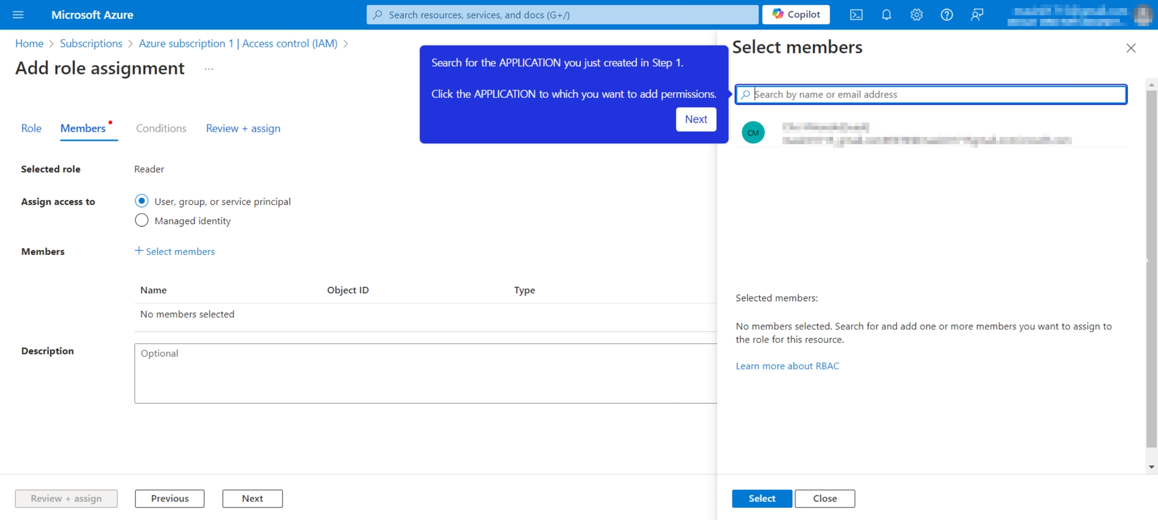
Task: Open the ellipsis menu beside Add role assignment
Action: [209, 69]
